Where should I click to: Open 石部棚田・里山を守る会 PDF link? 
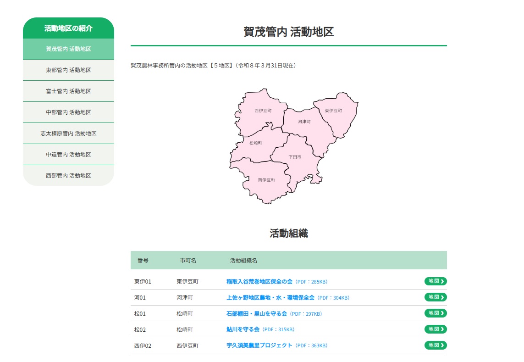274,314
